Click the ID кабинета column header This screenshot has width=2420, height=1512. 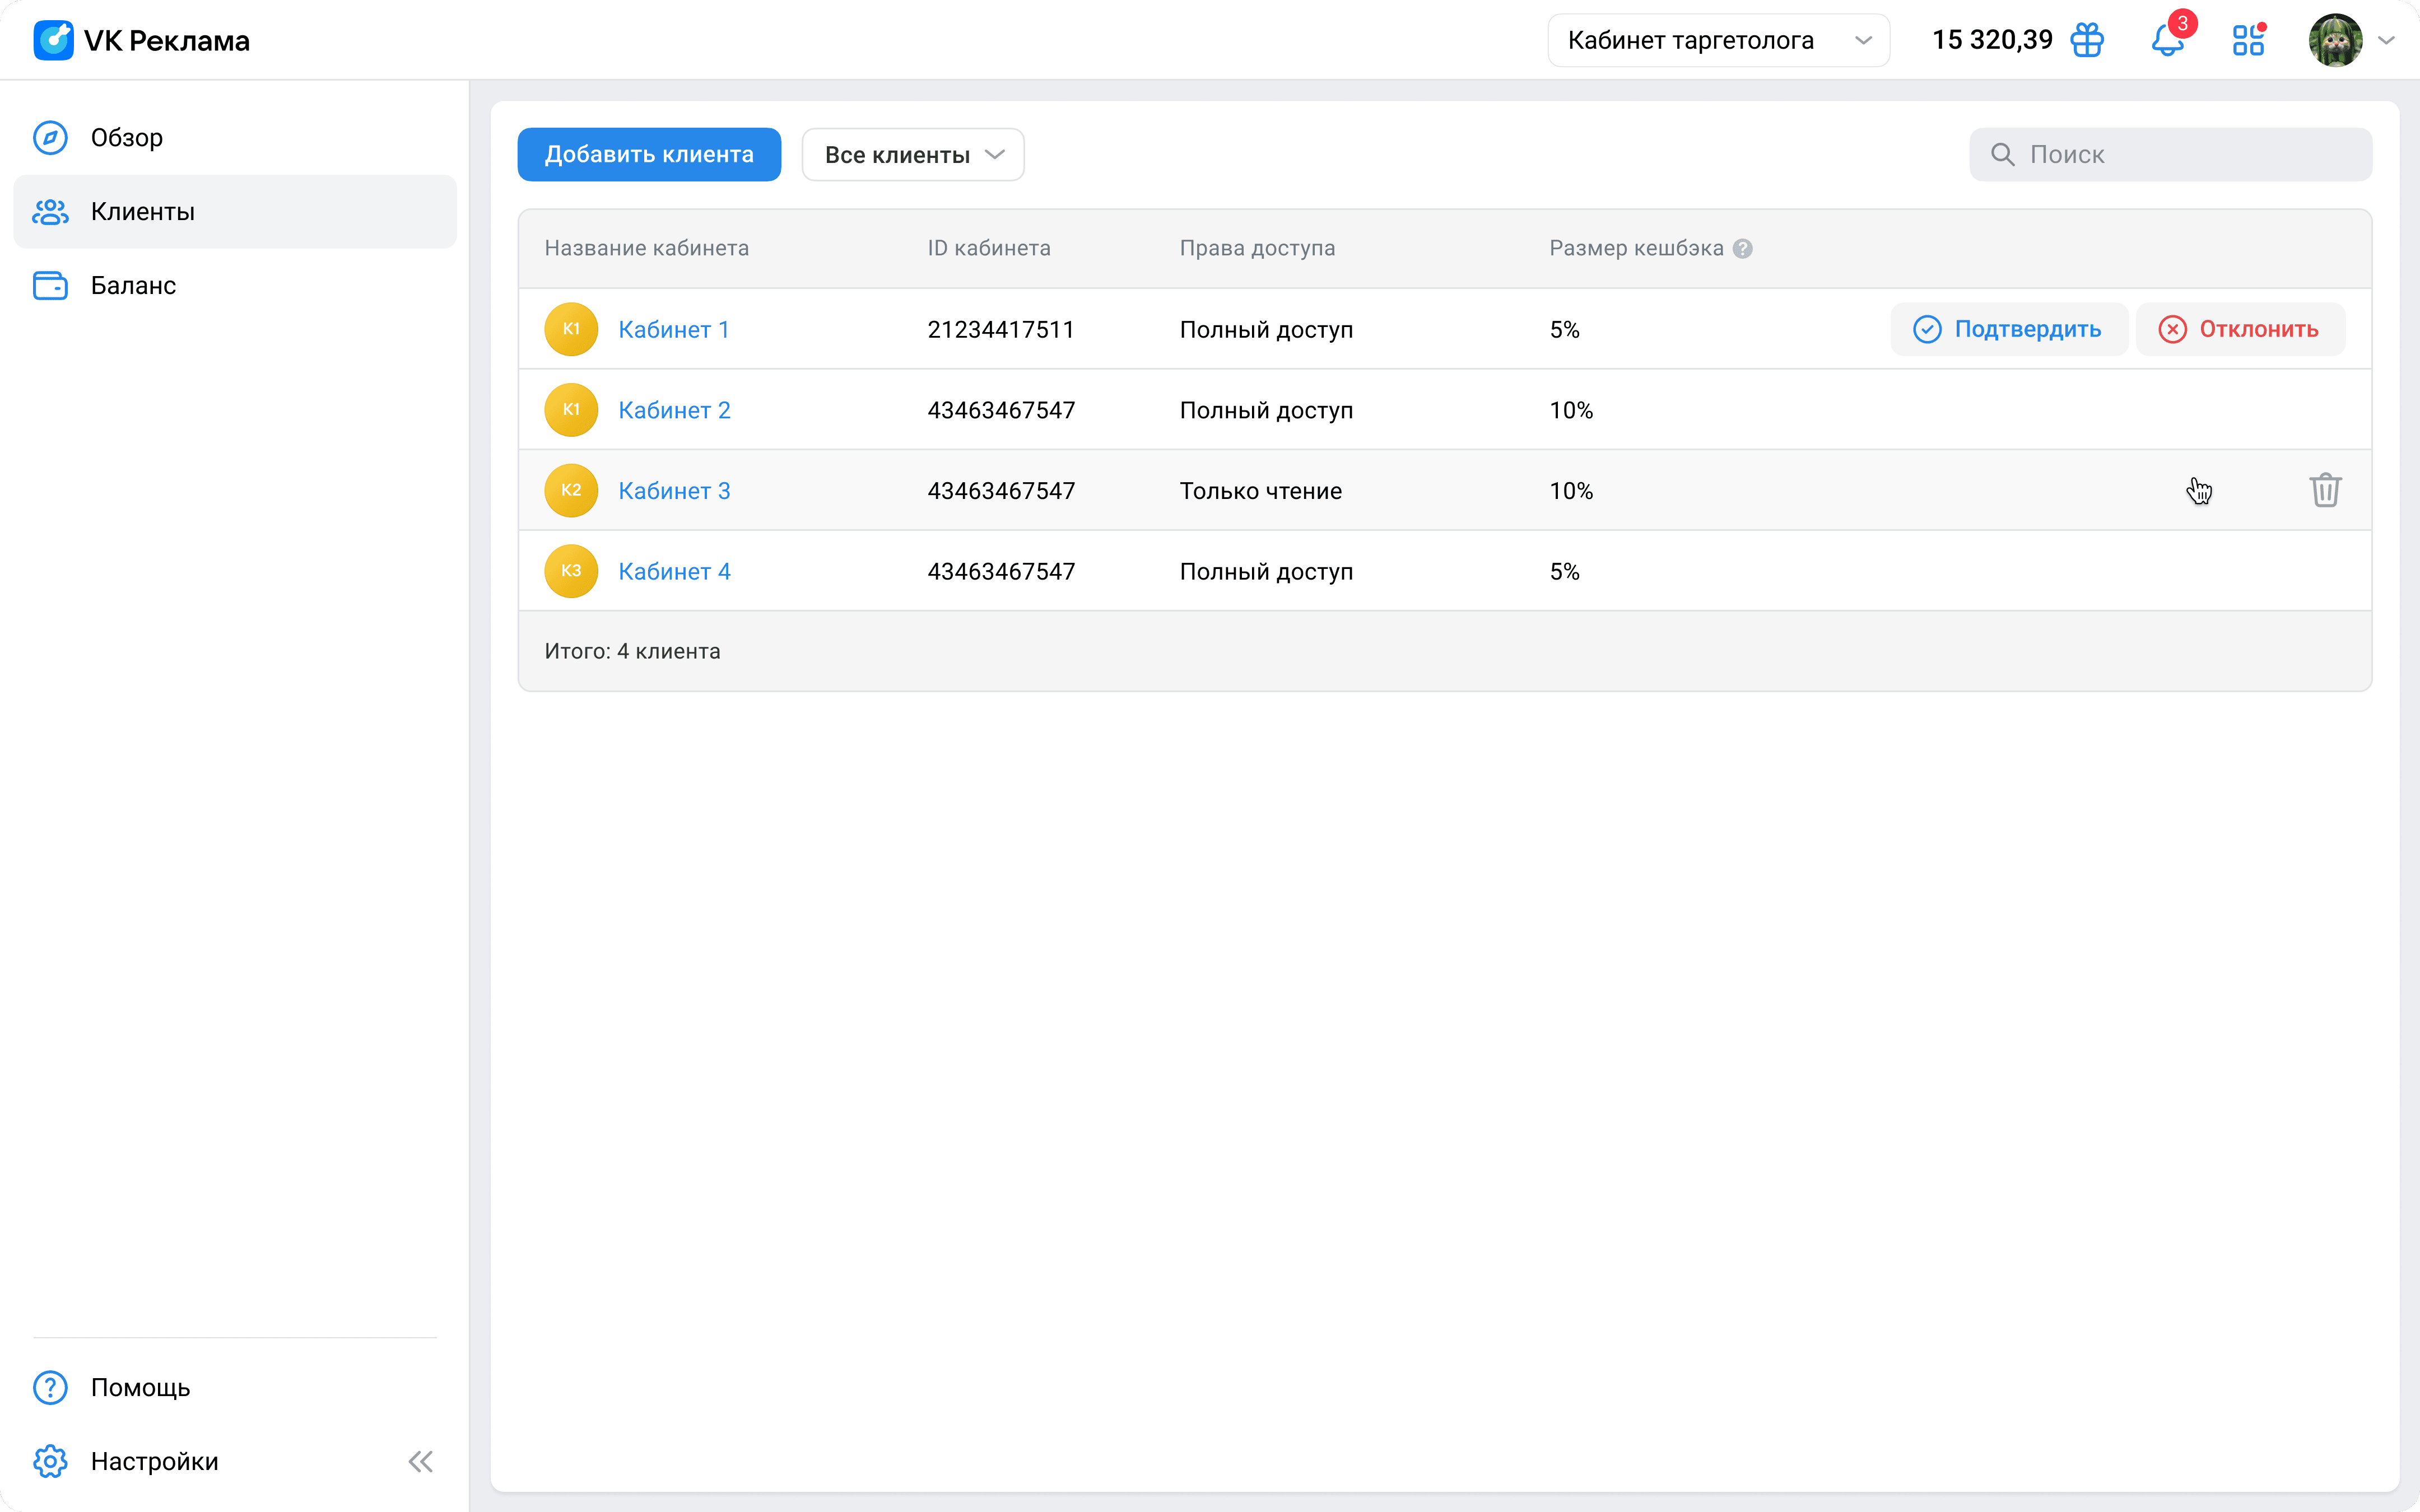tap(988, 248)
